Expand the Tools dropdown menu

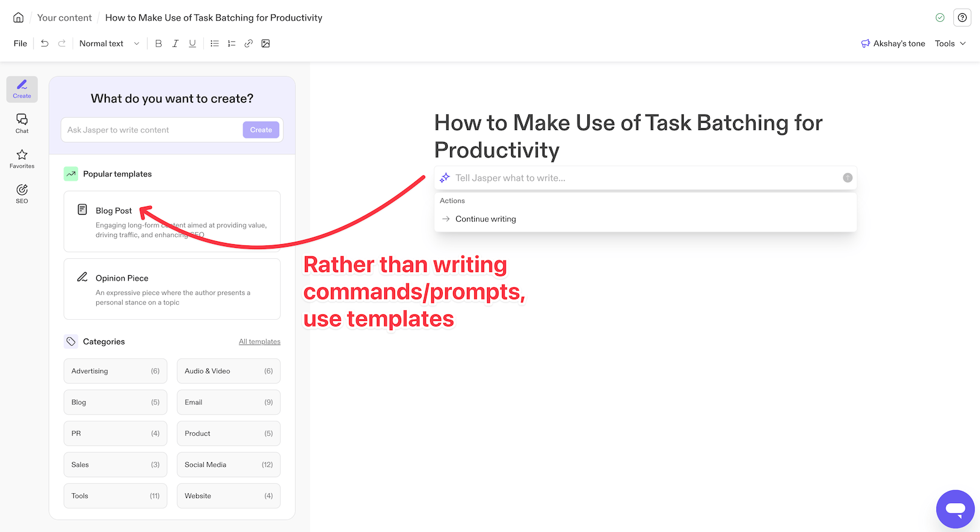[950, 44]
